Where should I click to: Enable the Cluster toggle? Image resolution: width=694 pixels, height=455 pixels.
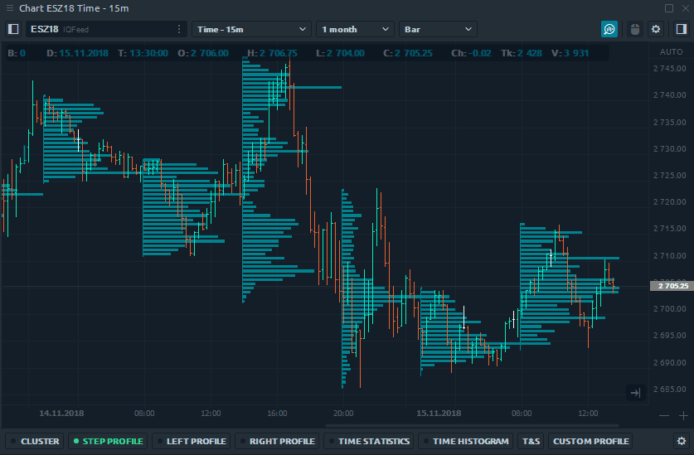[35, 441]
